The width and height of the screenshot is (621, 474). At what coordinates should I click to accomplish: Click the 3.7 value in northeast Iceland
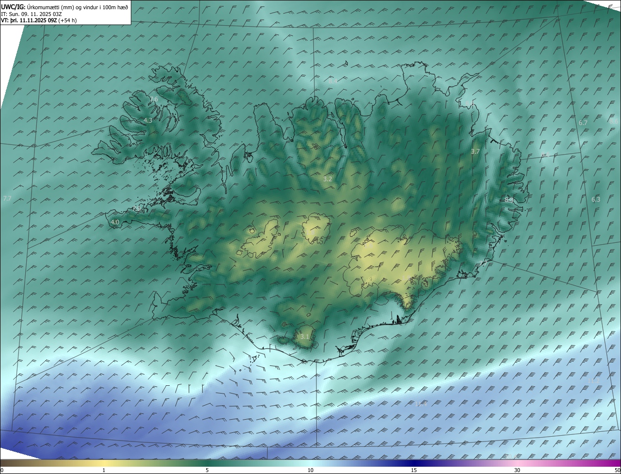475,152
